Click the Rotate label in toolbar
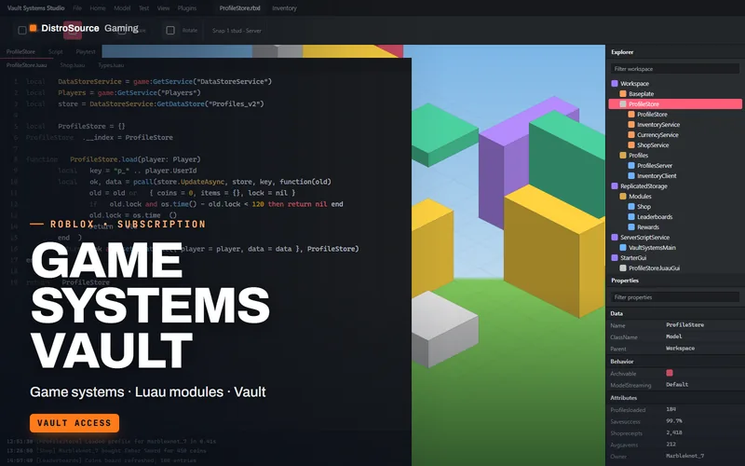The width and height of the screenshot is (745, 466). click(190, 31)
